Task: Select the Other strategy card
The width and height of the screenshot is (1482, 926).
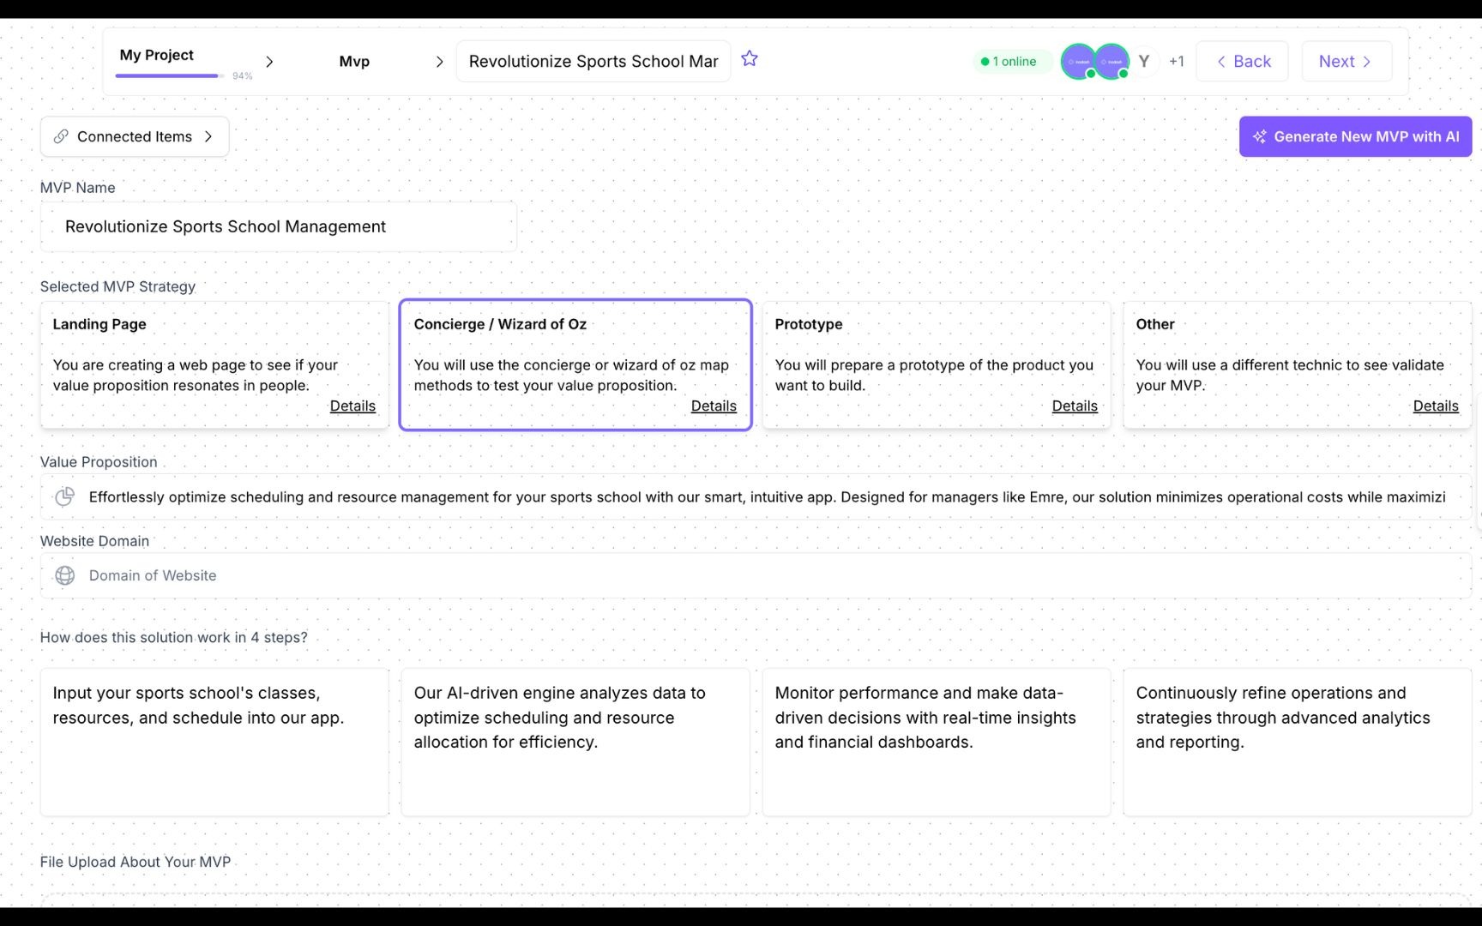Action: [x=1297, y=364]
